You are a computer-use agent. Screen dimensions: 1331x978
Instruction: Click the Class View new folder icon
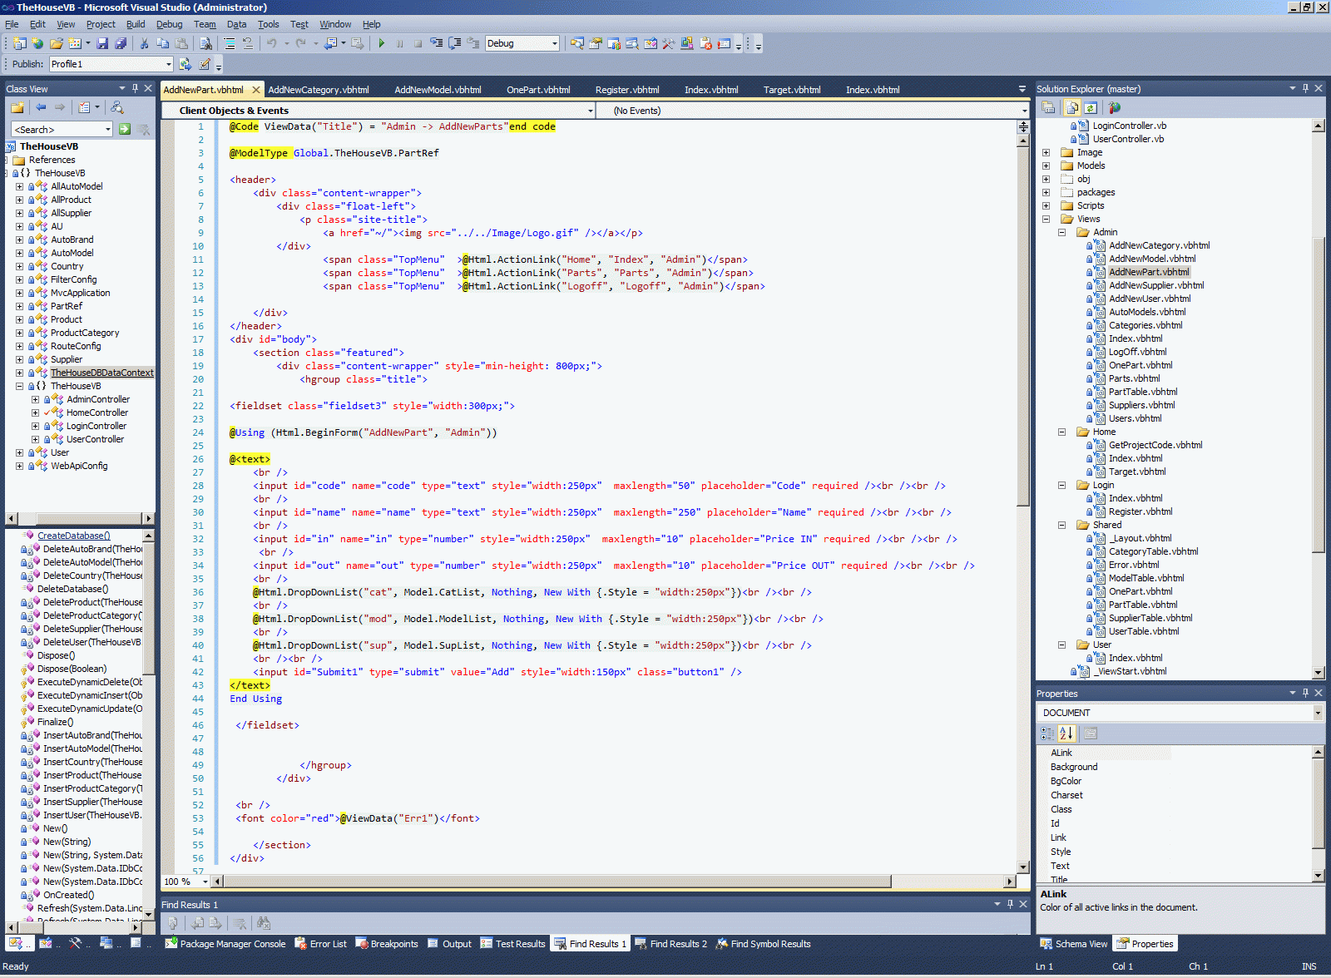click(17, 107)
